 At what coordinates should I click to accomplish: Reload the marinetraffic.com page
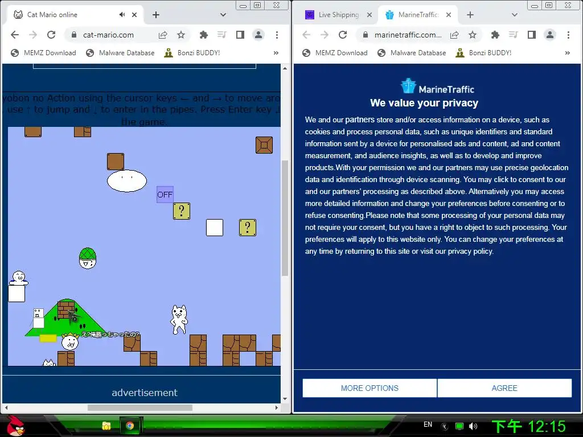pos(343,35)
